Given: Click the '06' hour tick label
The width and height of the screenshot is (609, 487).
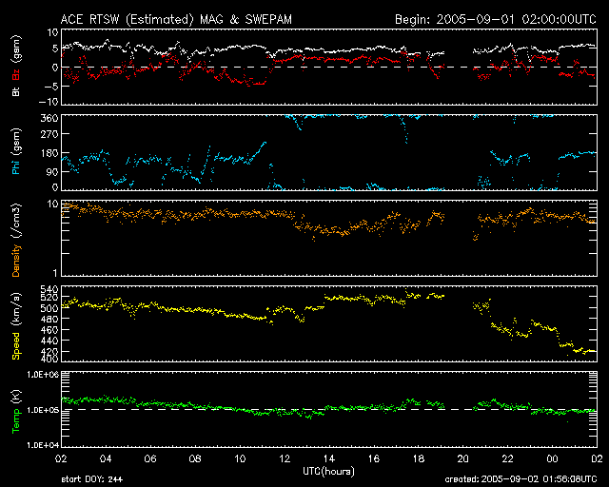Looking at the screenshot, I should (x=150, y=459).
